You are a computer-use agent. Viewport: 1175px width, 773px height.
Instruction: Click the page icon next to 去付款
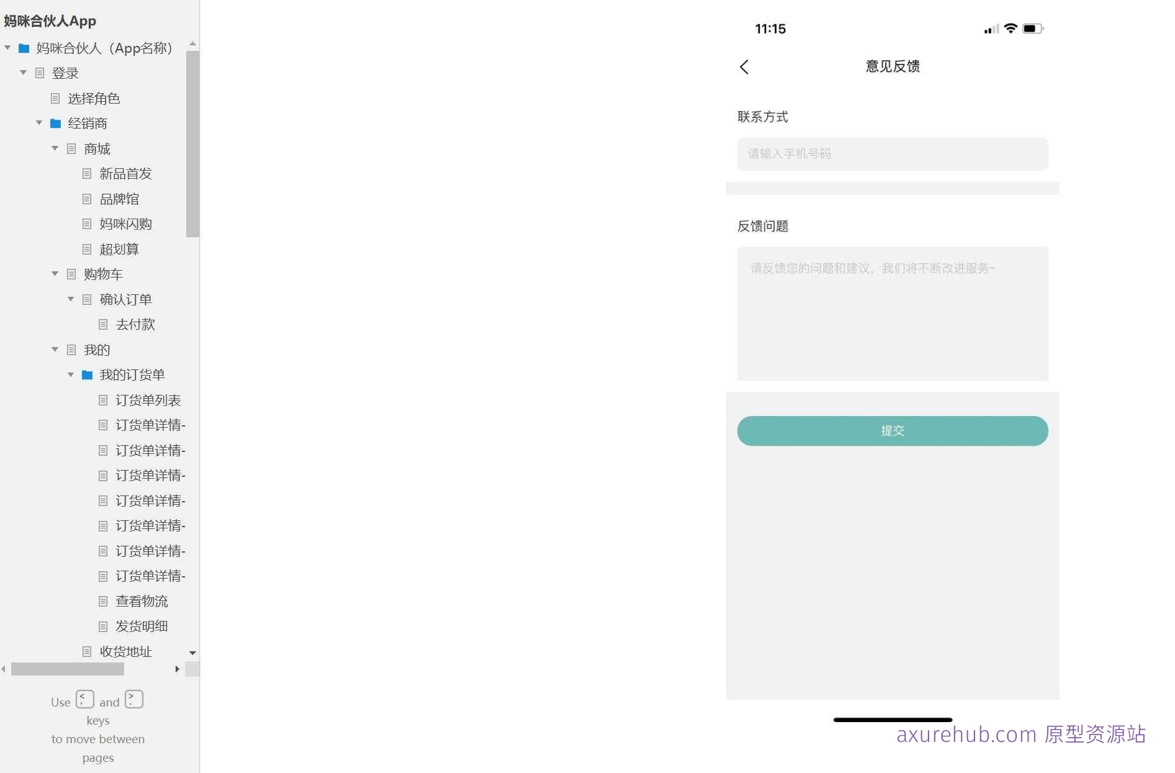click(x=103, y=325)
